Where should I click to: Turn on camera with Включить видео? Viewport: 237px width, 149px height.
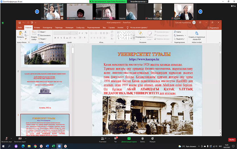[x=20, y=138]
